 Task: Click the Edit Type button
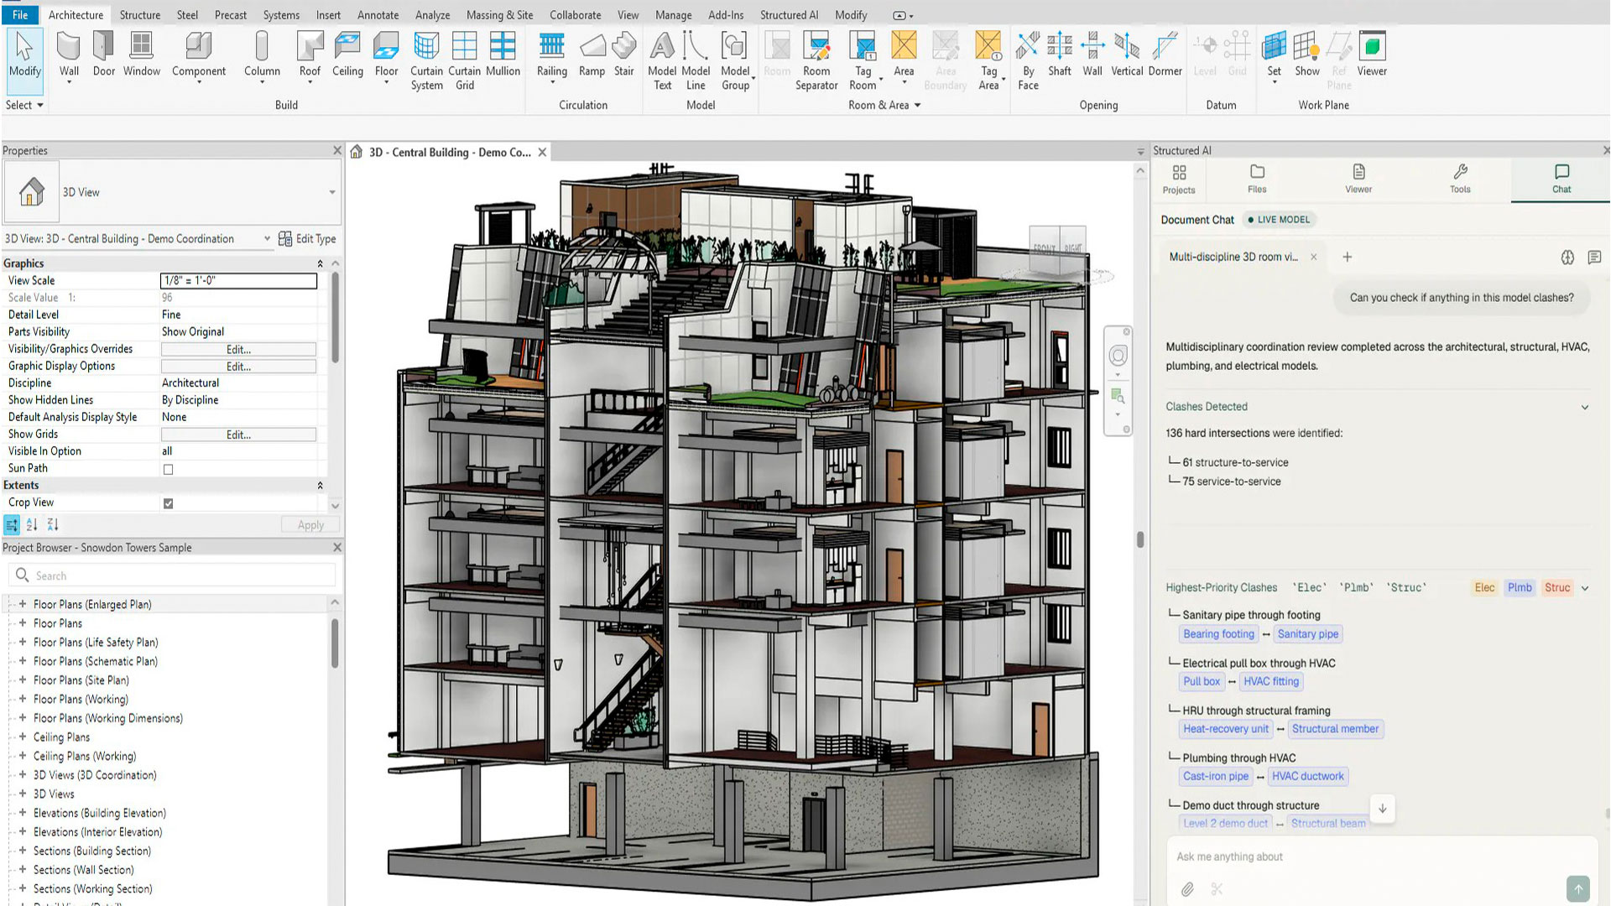click(x=307, y=239)
